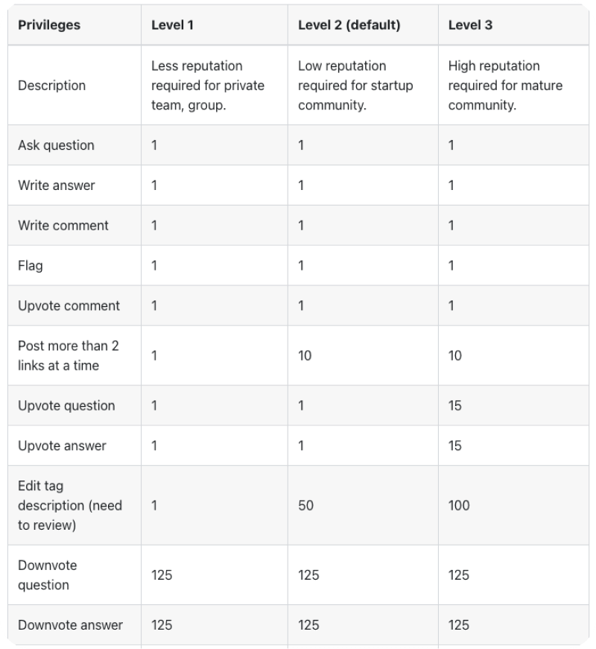Click the Upvote answer row label

tap(62, 446)
